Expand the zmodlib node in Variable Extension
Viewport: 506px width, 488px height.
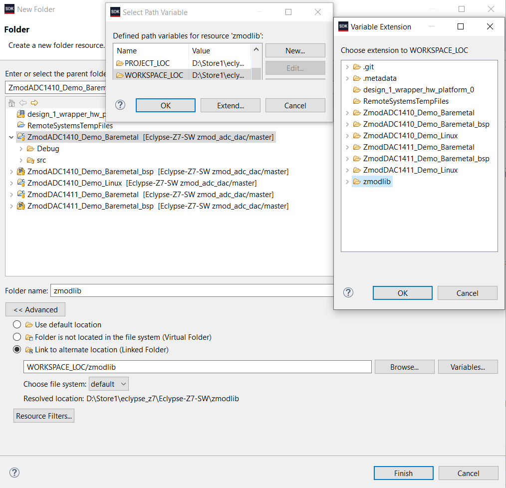tap(347, 182)
